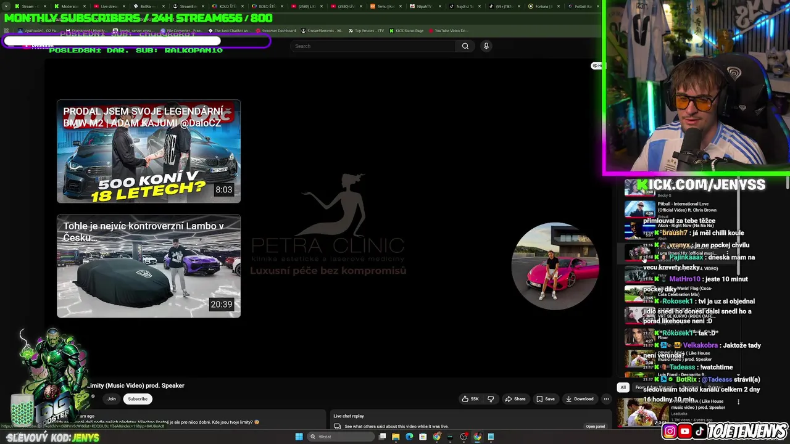This screenshot has height=444, width=790.
Task: Open the KICK Status Page bookmark
Action: [x=406, y=31]
